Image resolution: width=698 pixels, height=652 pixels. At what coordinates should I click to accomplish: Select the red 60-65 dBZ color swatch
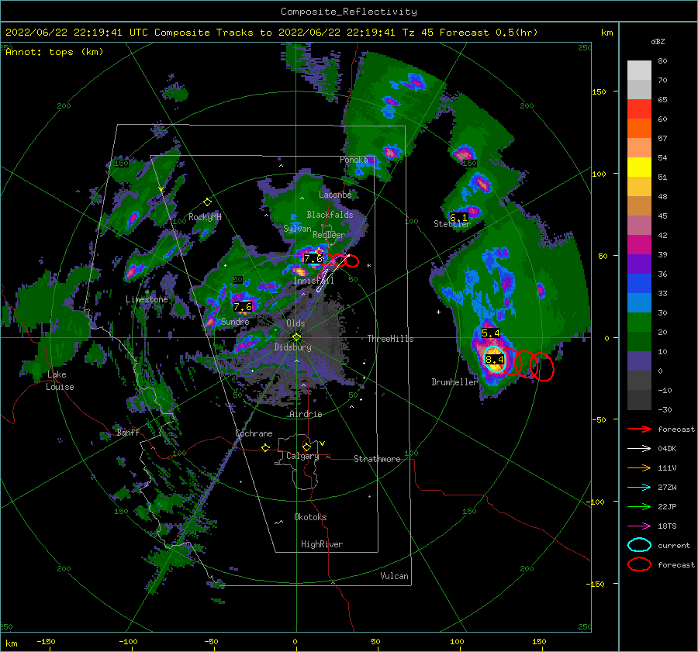(x=639, y=109)
